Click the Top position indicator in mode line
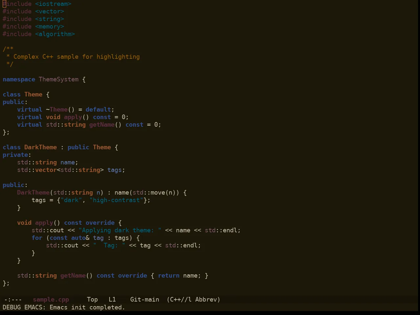420x315 pixels. [x=92, y=300]
